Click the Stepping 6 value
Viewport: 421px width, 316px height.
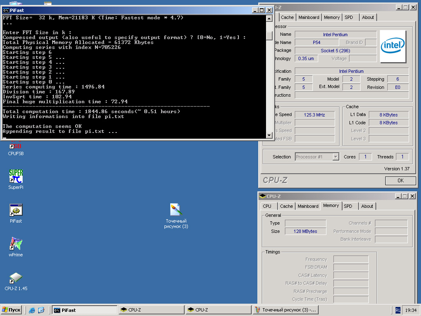click(398, 79)
